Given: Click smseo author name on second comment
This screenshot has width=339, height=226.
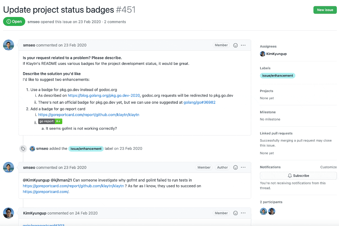Looking at the screenshot, I should click(29, 168).
